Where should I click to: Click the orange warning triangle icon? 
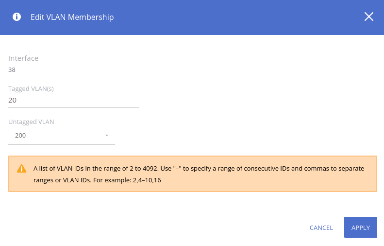click(x=21, y=169)
